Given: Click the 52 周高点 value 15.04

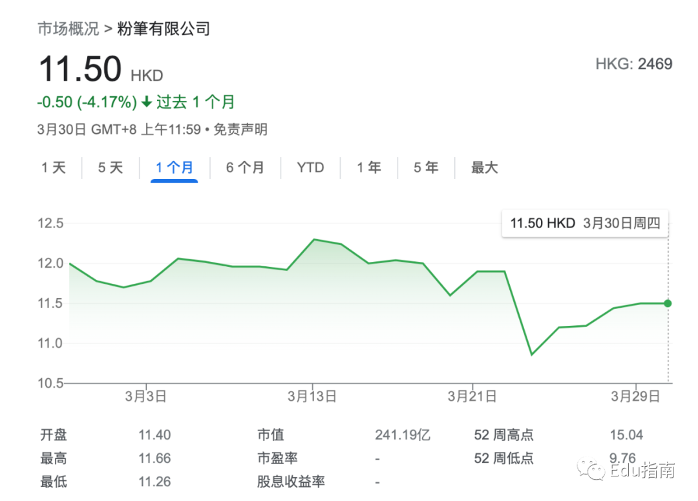Looking at the screenshot, I should click(x=626, y=434).
